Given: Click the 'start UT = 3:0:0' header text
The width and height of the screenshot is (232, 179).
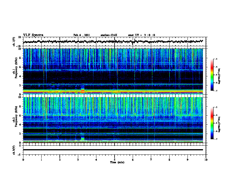Looking at the screenshot, I should click(x=141, y=35).
